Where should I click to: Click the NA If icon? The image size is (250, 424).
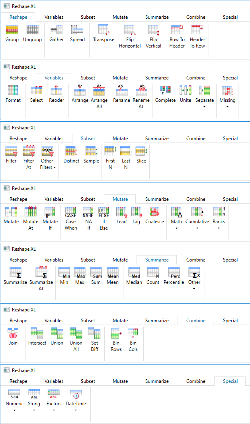(x=88, y=212)
